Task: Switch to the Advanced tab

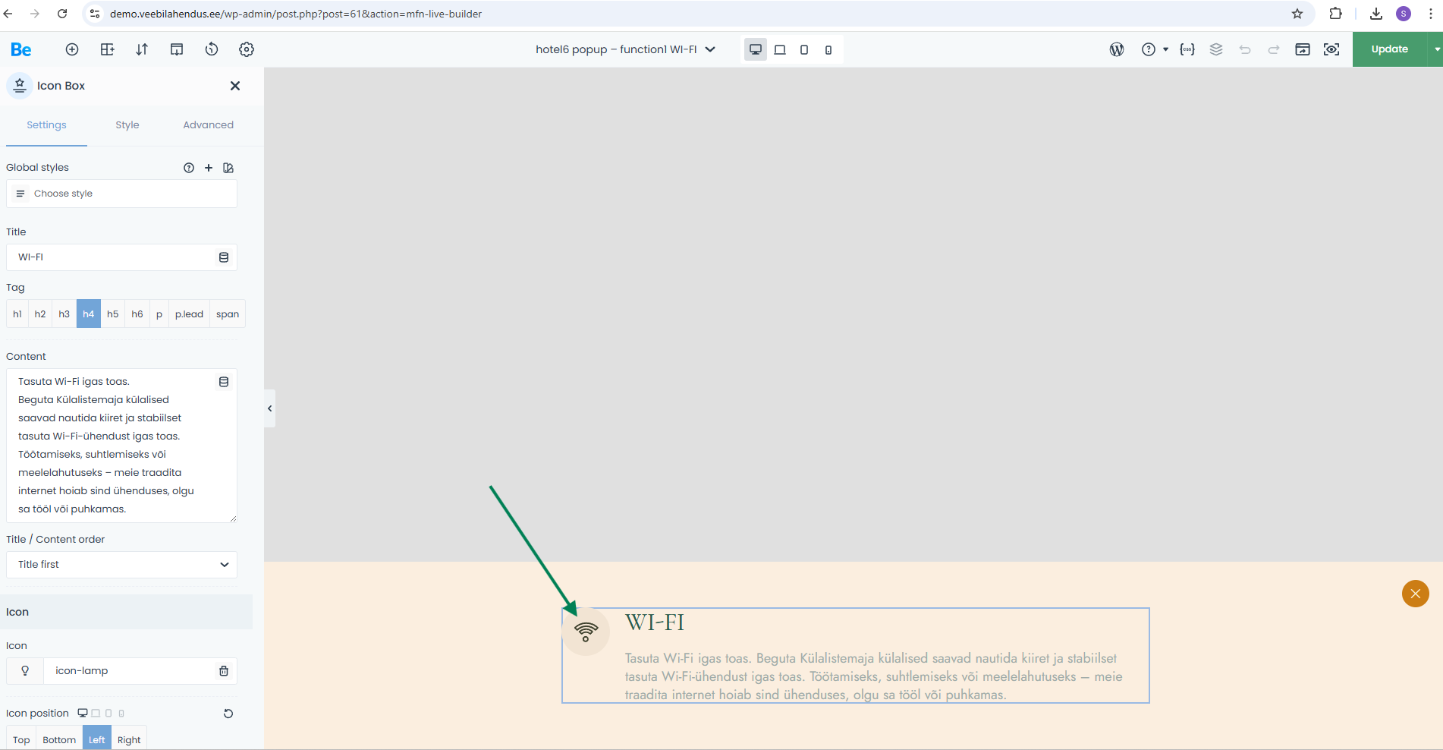Action: coord(208,125)
